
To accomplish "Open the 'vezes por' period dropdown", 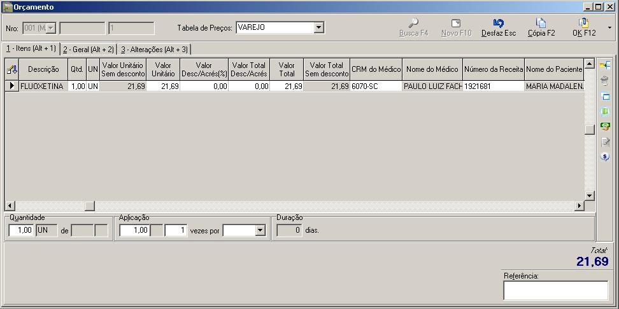I will click(x=260, y=231).
